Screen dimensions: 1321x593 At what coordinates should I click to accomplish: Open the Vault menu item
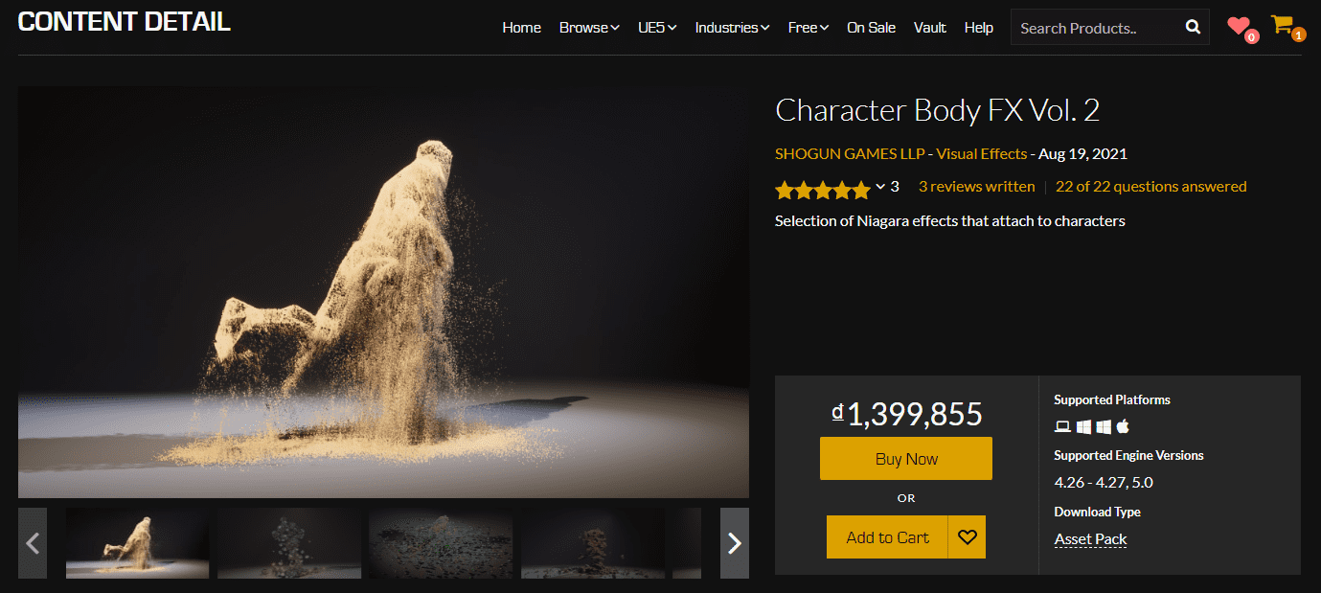930,28
